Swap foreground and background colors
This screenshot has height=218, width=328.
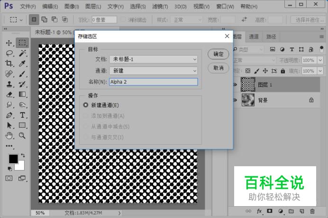23,155
